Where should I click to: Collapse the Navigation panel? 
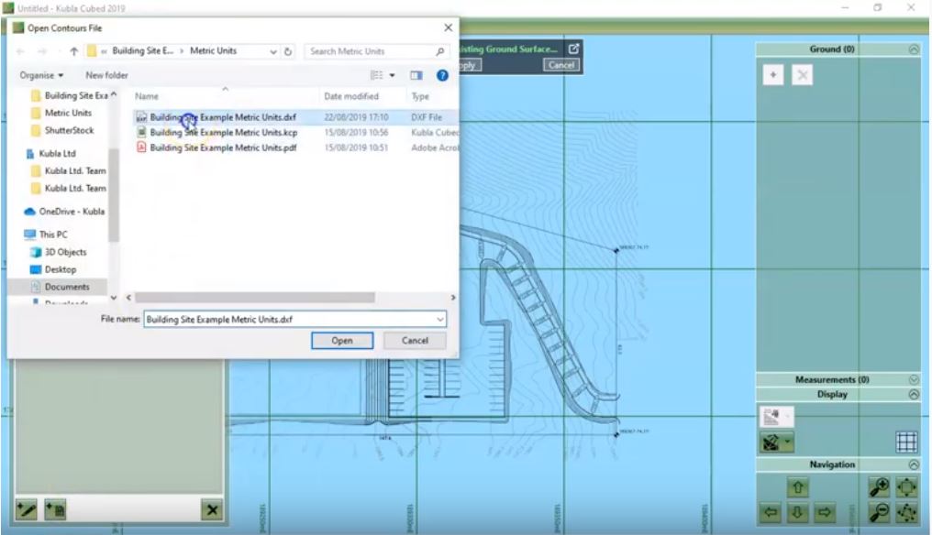point(914,464)
